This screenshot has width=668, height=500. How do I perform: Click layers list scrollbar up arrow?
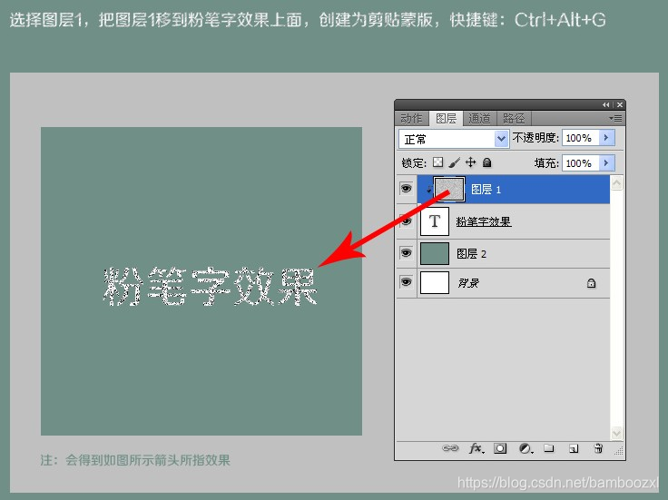click(616, 183)
